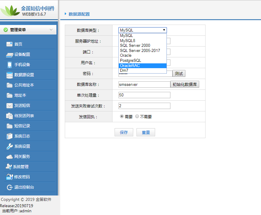Click the lock icon beside 修改密码
261x215 pixels.
(9, 177)
